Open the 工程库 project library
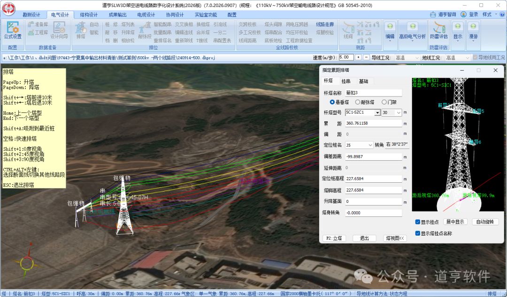This screenshot has height=297, width=507. 38,32
